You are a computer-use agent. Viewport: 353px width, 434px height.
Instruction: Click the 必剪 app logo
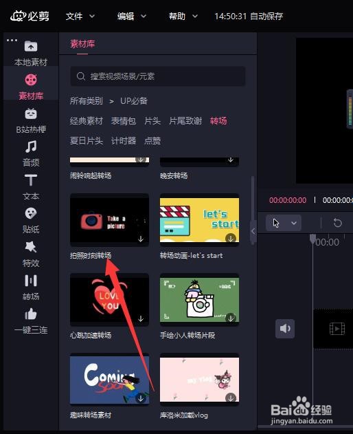coord(30,16)
